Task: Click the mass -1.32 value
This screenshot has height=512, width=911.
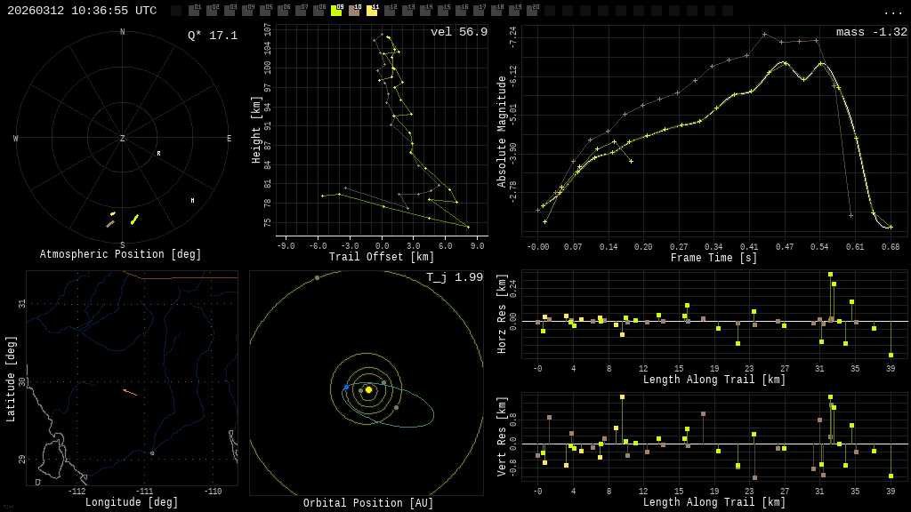Action: tap(872, 32)
